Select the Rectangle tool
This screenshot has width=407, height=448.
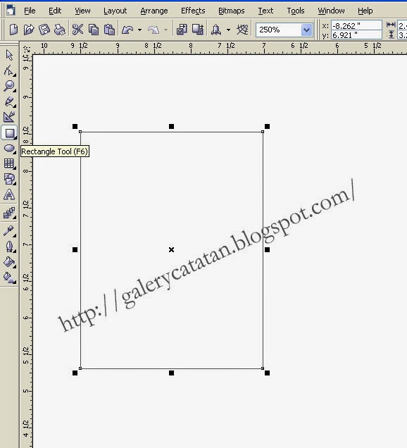pyautogui.click(x=9, y=133)
